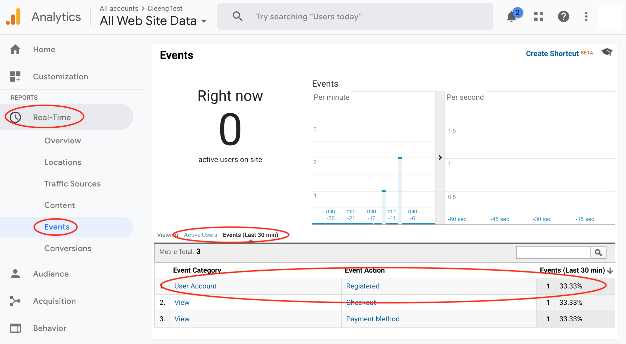The width and height of the screenshot is (626, 344).
Task: Open the All Web Site Data dropdown
Action: tap(153, 21)
